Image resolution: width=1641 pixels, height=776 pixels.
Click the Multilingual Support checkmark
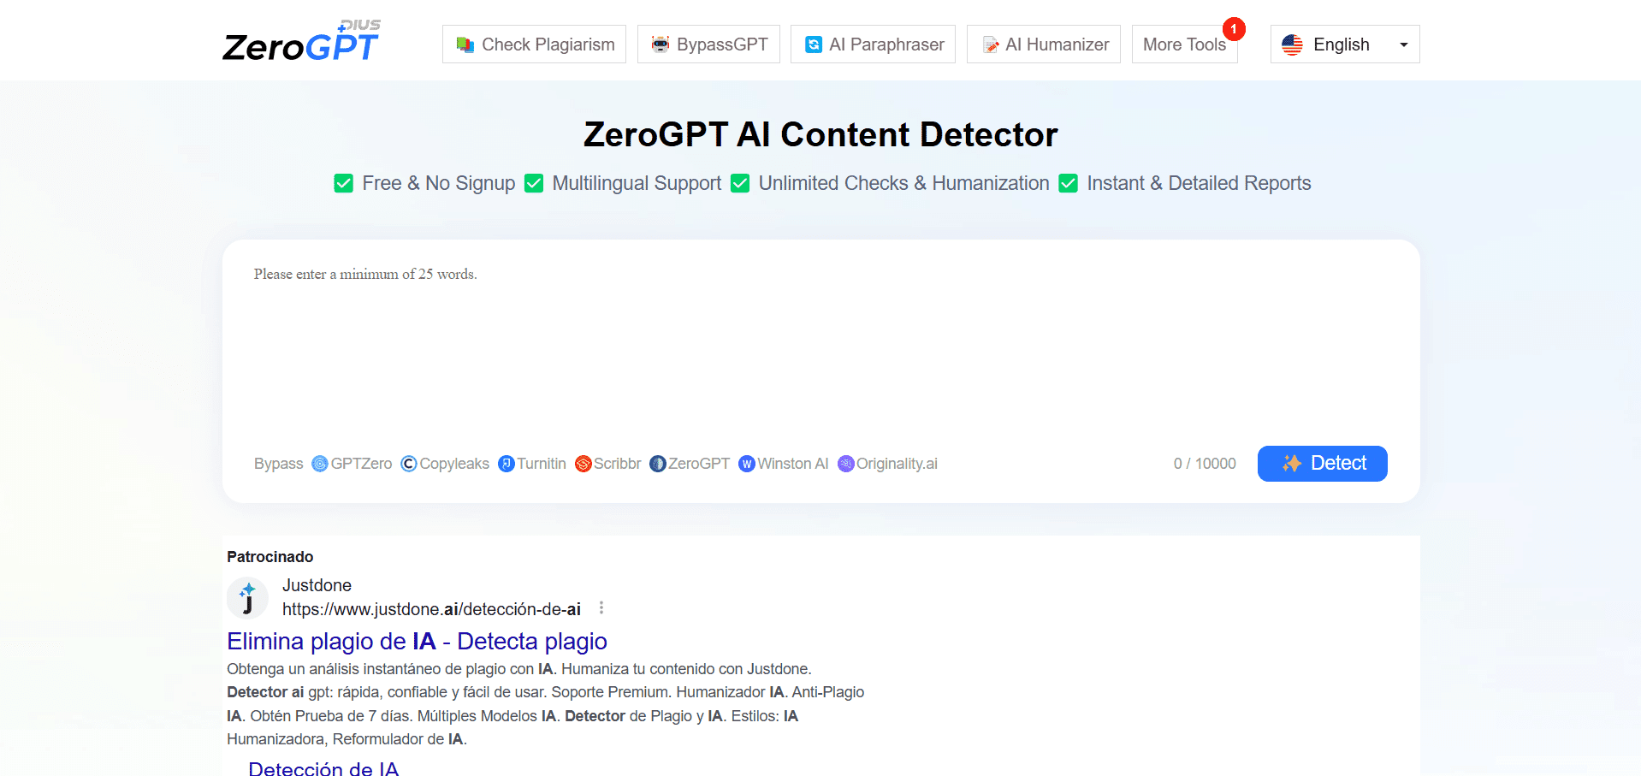pos(534,183)
